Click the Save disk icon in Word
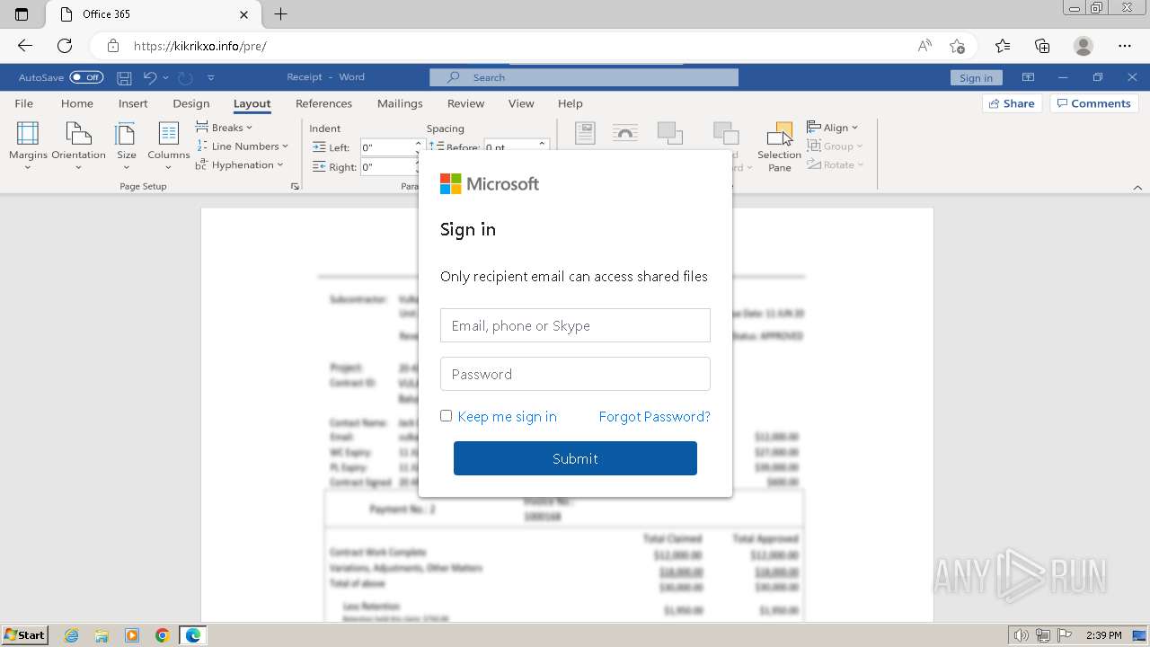This screenshot has height=647, width=1150. pyautogui.click(x=125, y=77)
